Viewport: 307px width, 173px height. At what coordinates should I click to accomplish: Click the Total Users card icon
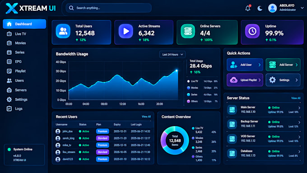coord(63,31)
